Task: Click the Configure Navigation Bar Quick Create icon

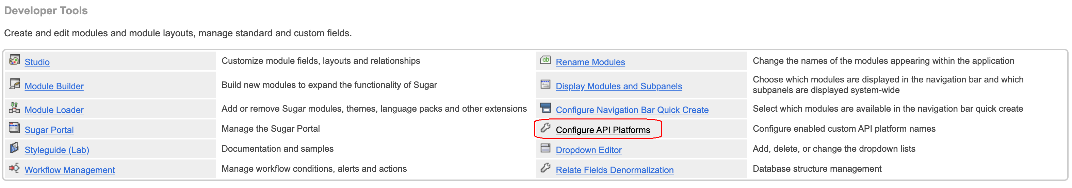Action: click(545, 108)
